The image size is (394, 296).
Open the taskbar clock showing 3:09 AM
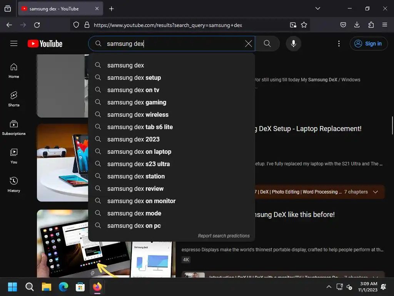point(368,287)
